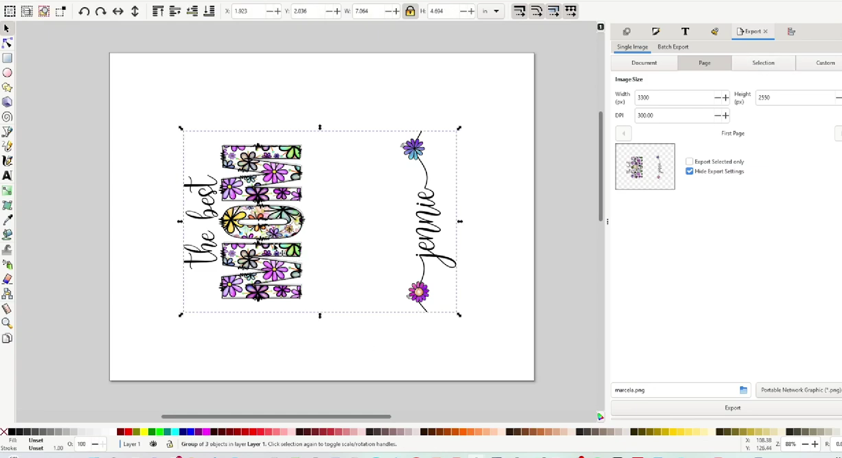Image resolution: width=842 pixels, height=458 pixels.
Task: Click Select All objects icon
Action: click(x=10, y=11)
